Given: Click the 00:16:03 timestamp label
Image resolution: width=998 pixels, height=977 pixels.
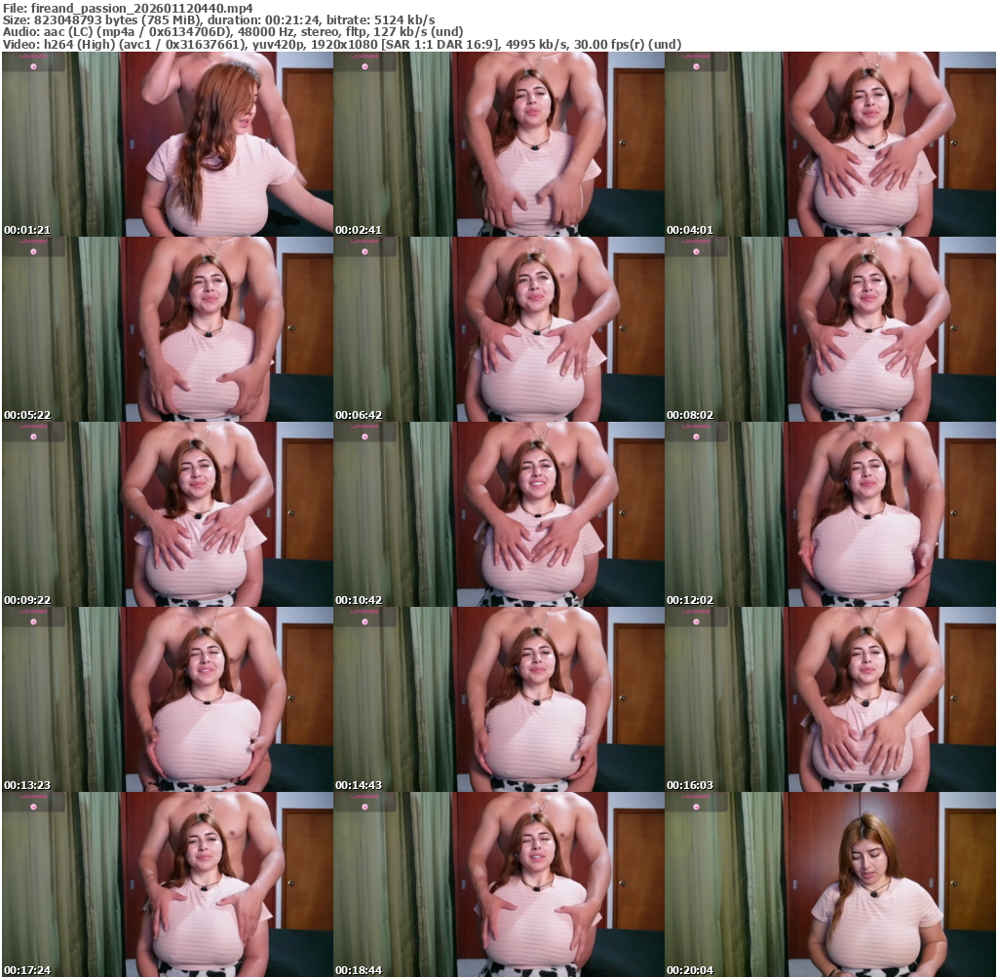Looking at the screenshot, I should click(x=690, y=785).
